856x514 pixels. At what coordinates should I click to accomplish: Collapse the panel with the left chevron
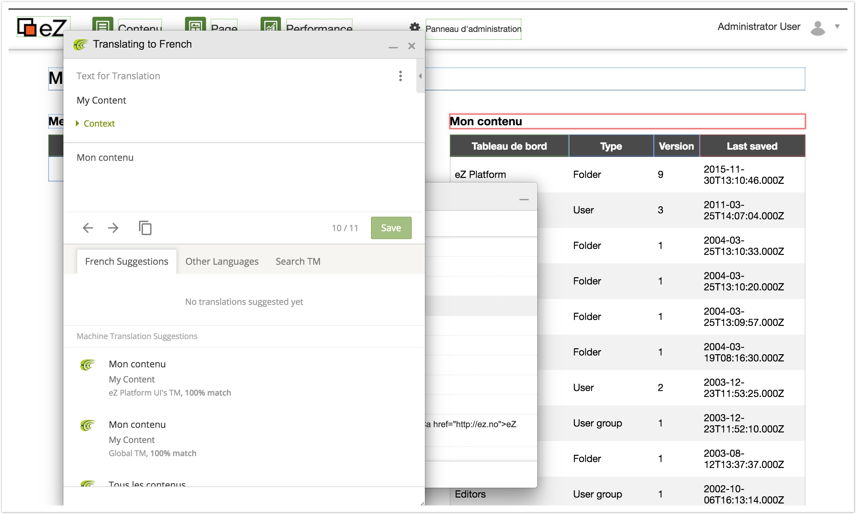420,76
